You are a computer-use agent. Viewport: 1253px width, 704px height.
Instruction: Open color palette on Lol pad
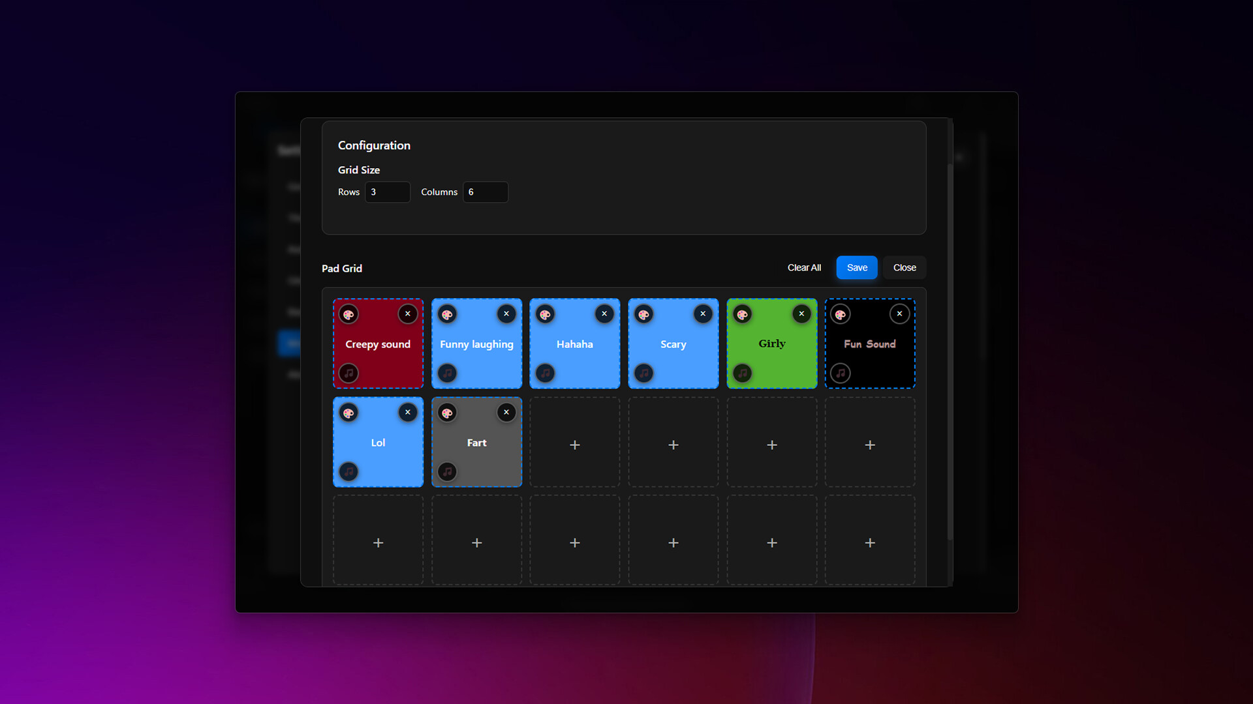click(x=348, y=413)
